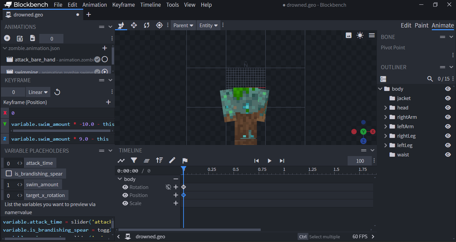Viewport: 456px width, 242px height.
Task: Click the timeline filter funnel icon
Action: tap(134, 160)
